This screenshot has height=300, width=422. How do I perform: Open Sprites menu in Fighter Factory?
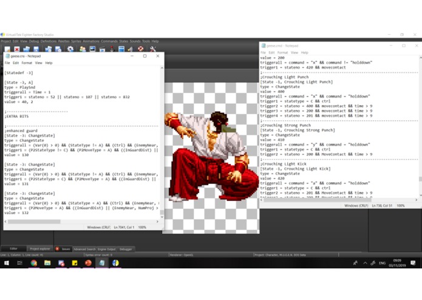tap(76, 41)
